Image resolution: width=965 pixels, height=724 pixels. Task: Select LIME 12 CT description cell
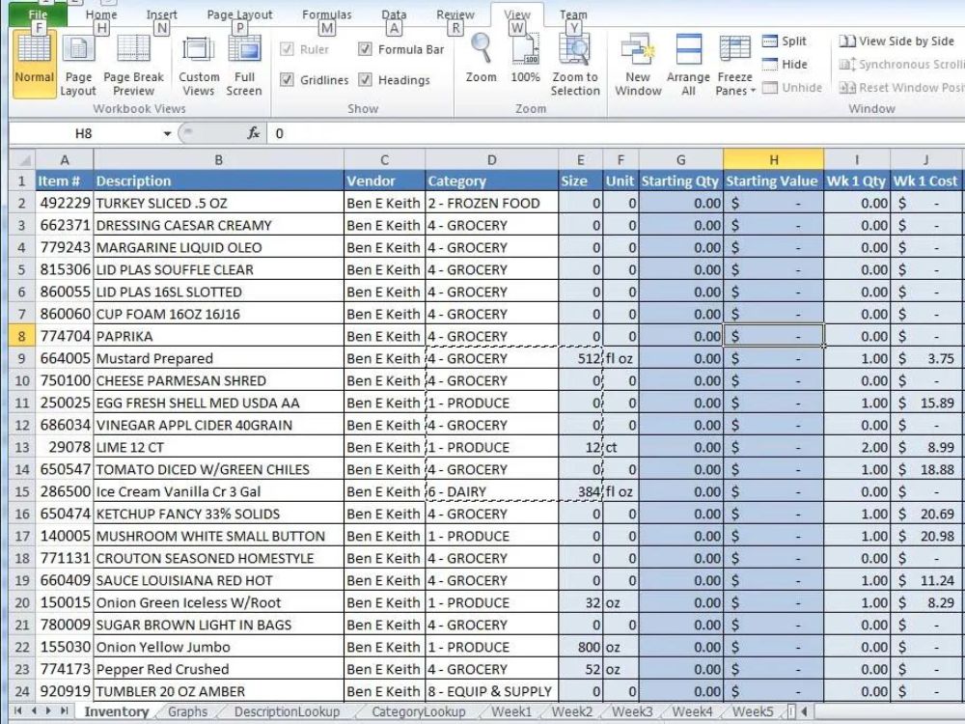click(x=218, y=447)
